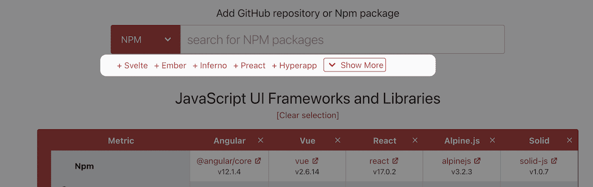Click the Metric column header
The width and height of the screenshot is (593, 187).
121,141
